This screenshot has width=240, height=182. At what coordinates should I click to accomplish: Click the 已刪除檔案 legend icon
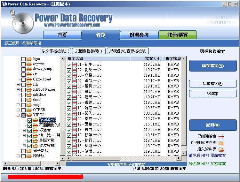(x=221, y=137)
